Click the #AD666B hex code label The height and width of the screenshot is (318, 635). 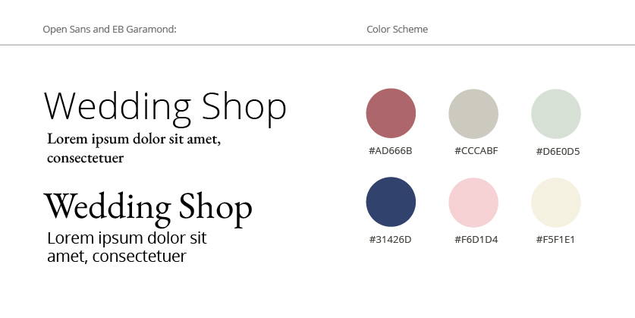(x=391, y=151)
